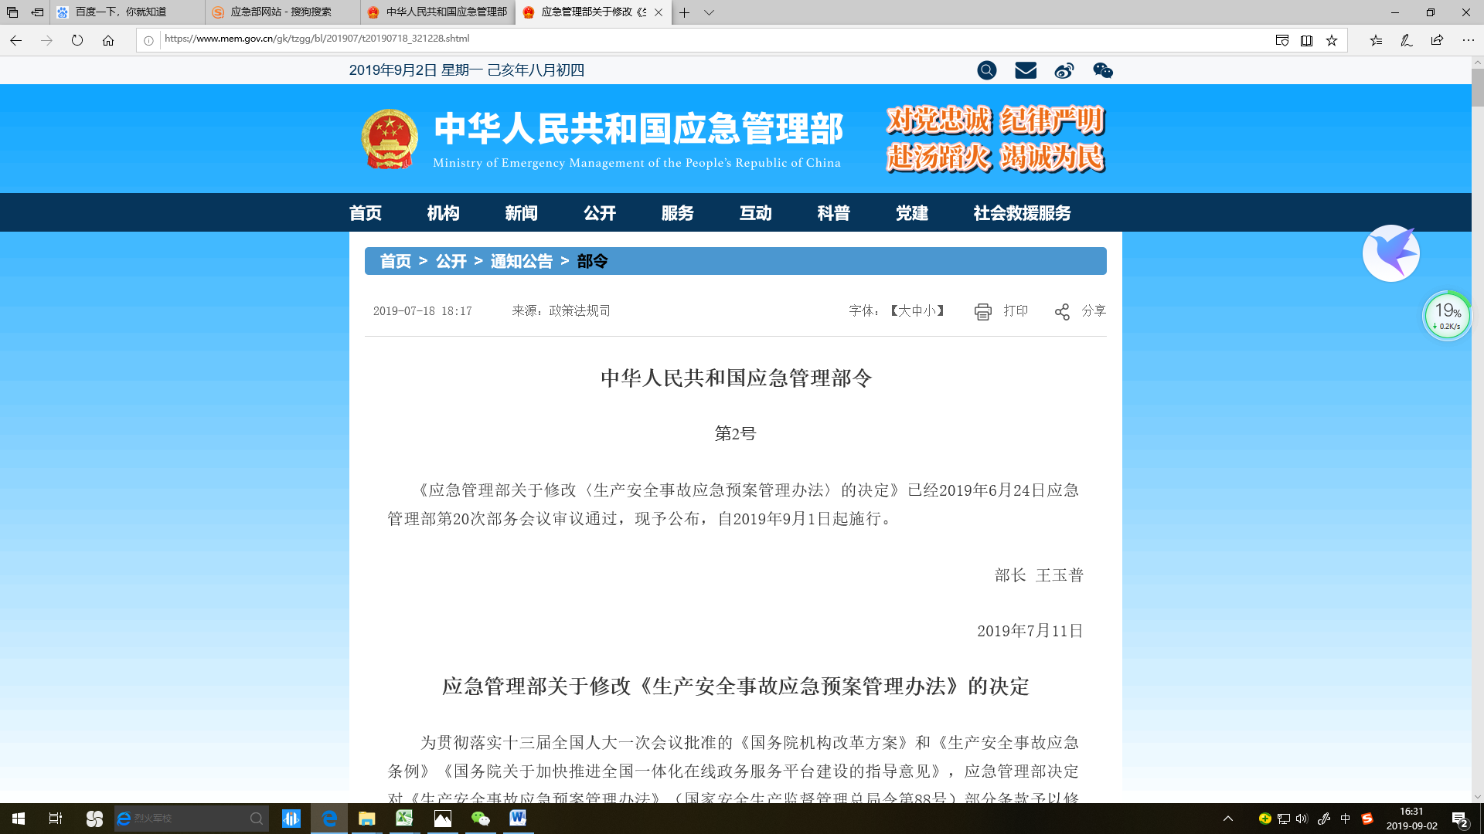Open the 公开 navigation menu
Screen dimensions: 1484x834
(600, 213)
